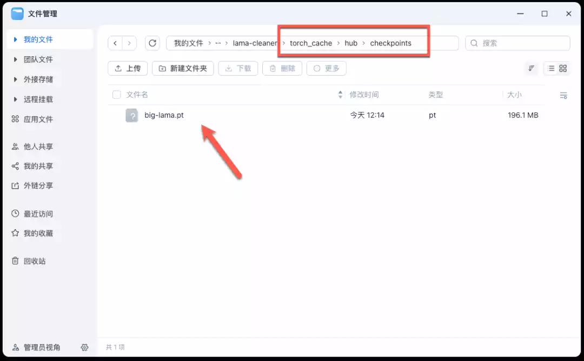Open the column display settings icon
The height and width of the screenshot is (361, 584).
click(563, 95)
